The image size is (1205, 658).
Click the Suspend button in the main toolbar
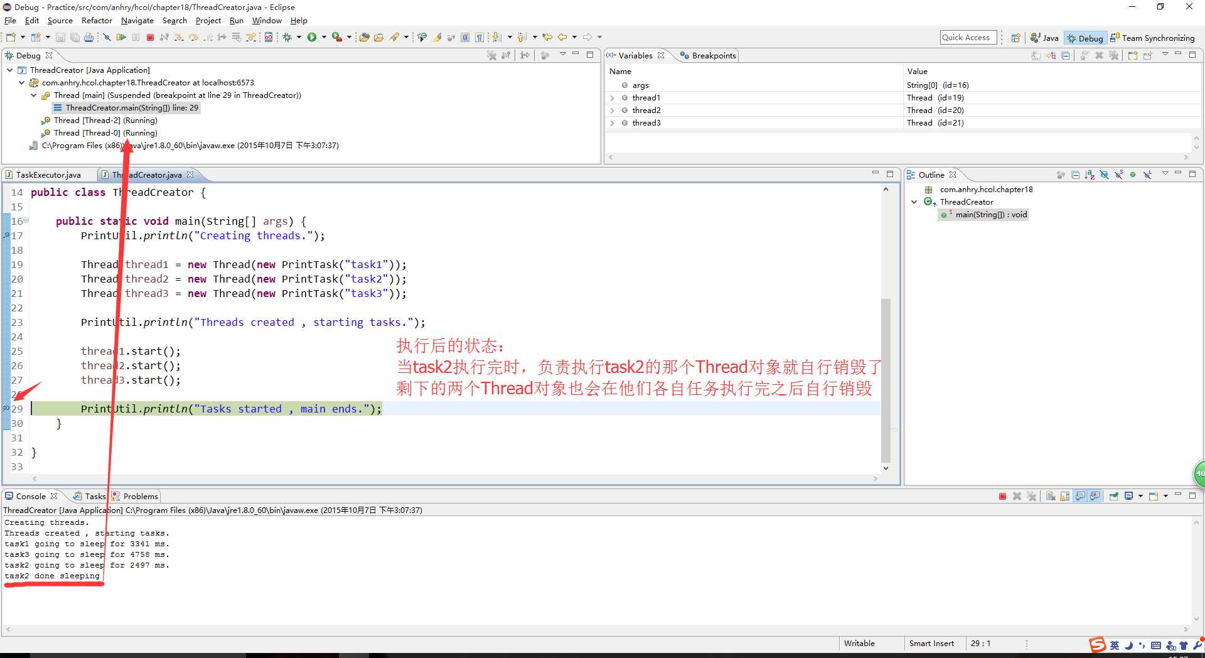tap(136, 38)
